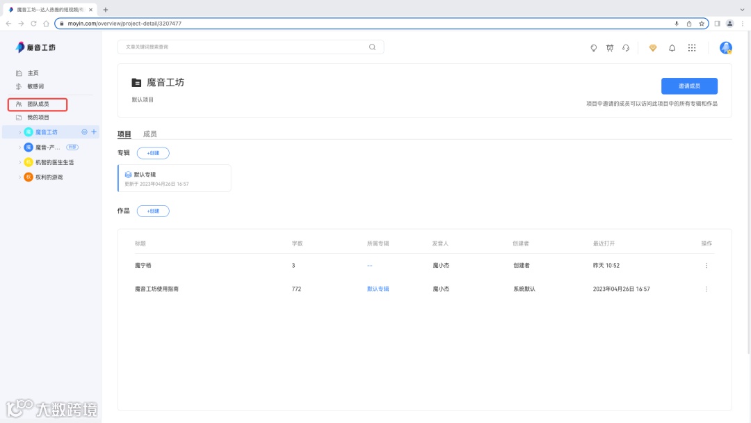Go to browser home page
751x423 pixels.
tap(46, 24)
